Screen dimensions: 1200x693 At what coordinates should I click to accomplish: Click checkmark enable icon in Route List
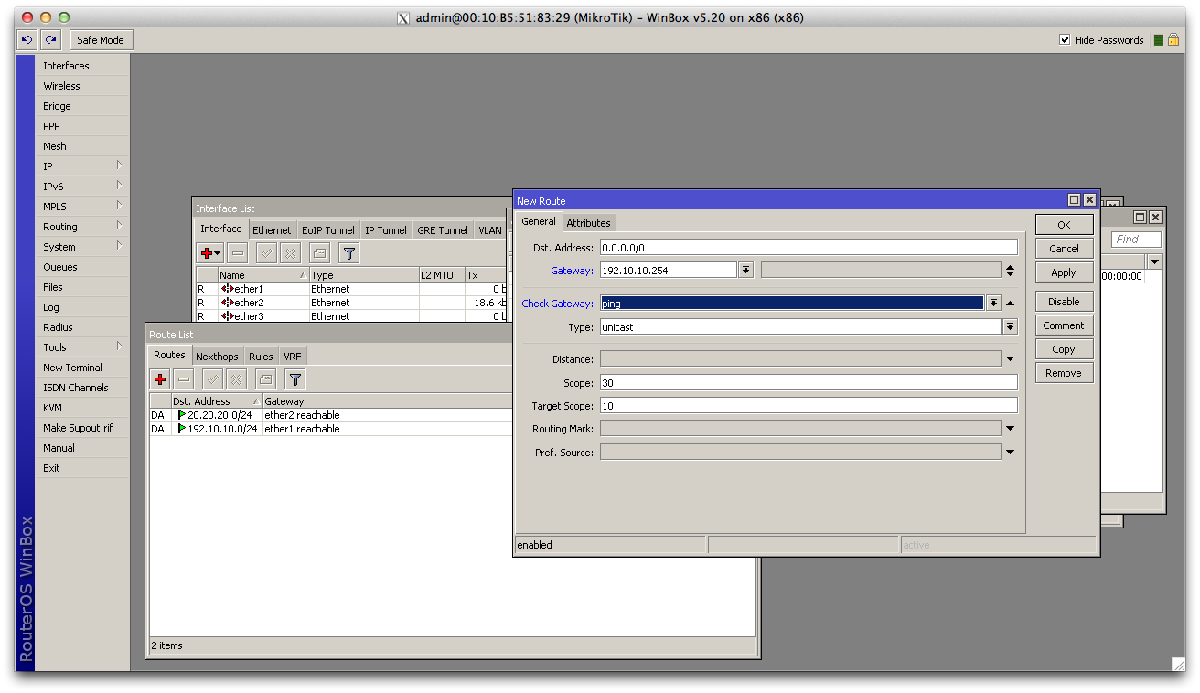(x=212, y=379)
